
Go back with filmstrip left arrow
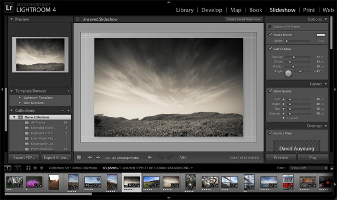click(x=35, y=168)
